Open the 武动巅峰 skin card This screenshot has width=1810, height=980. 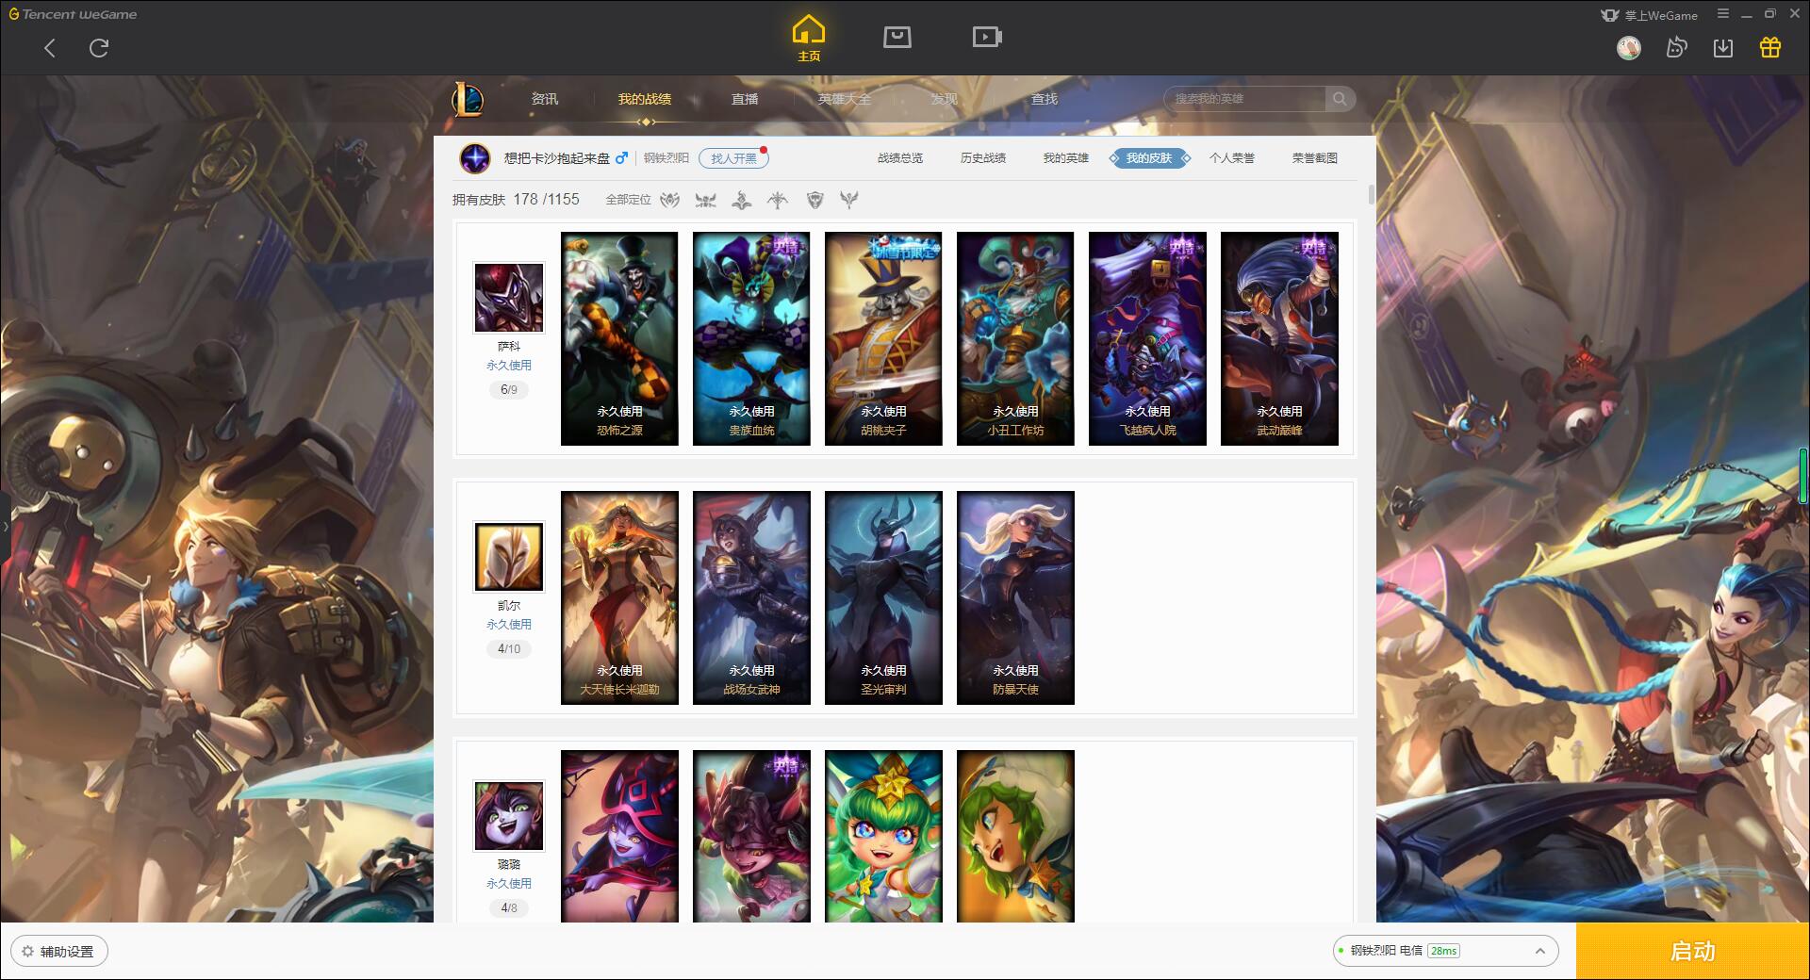point(1279,339)
